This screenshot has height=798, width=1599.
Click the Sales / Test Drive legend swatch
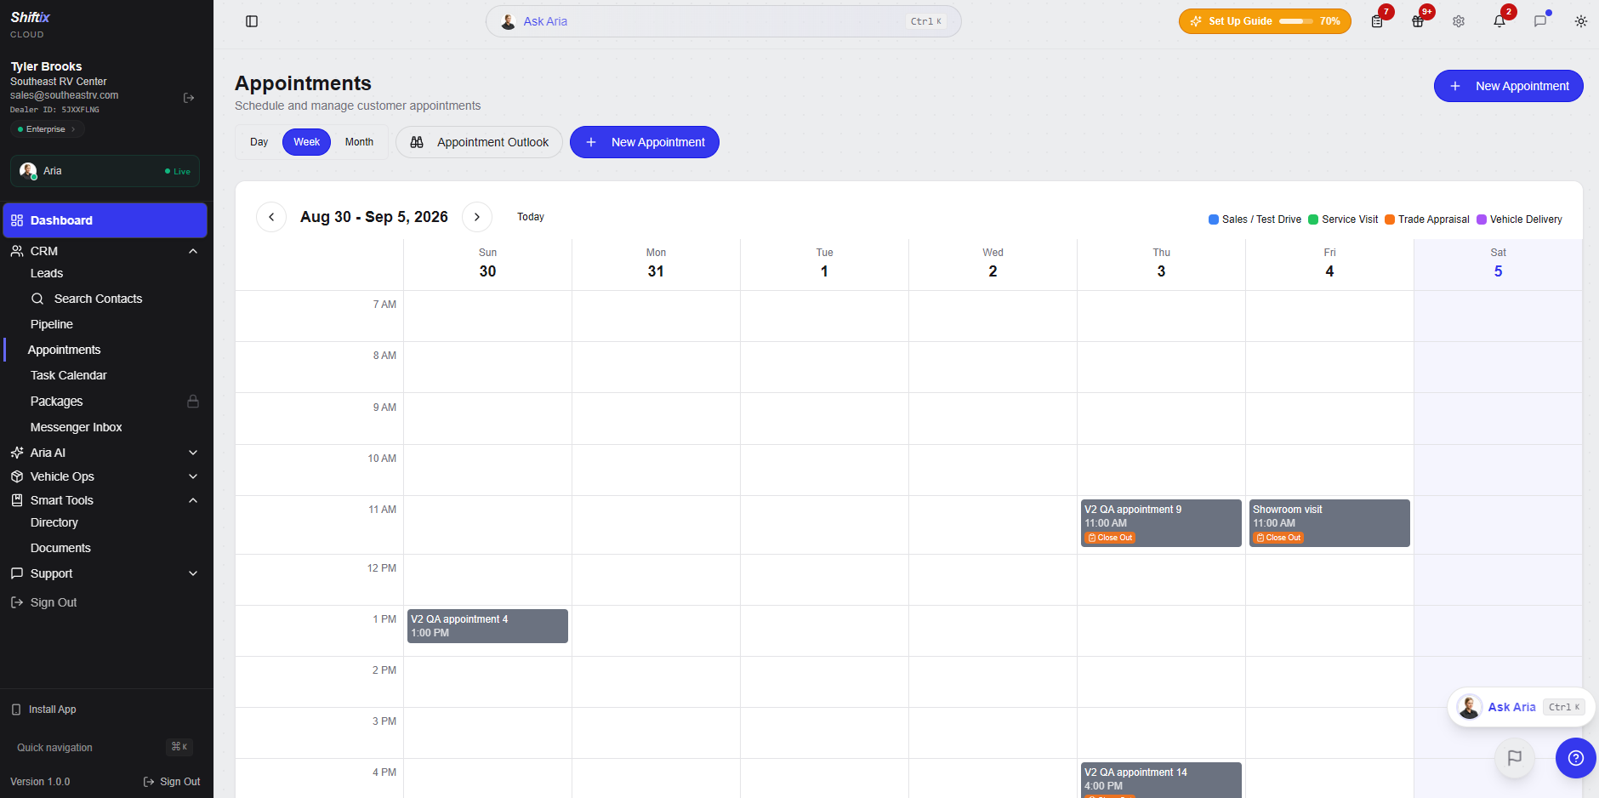coord(1214,219)
